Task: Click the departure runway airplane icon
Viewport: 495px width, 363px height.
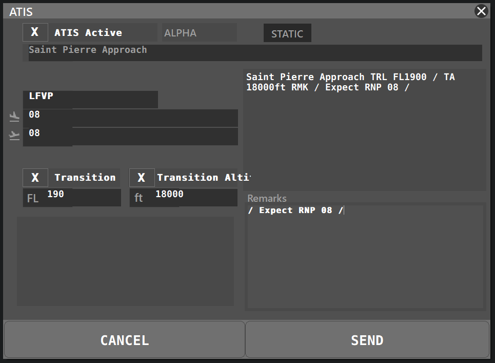Action: pyautogui.click(x=14, y=118)
